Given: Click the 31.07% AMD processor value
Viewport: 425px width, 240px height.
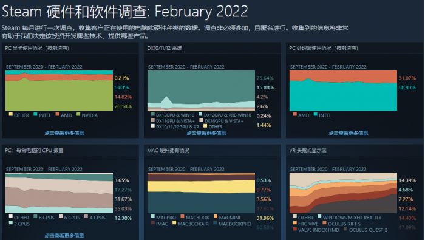Looking at the screenshot, I should point(407,78).
